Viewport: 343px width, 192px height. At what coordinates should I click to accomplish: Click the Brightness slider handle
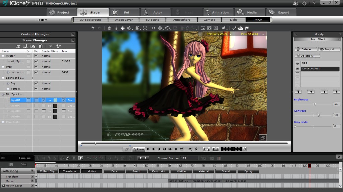click(315, 104)
